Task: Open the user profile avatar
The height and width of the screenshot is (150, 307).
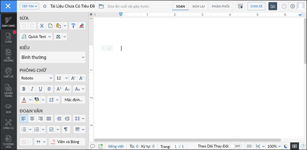Action: pyautogui.click(x=300, y=6)
